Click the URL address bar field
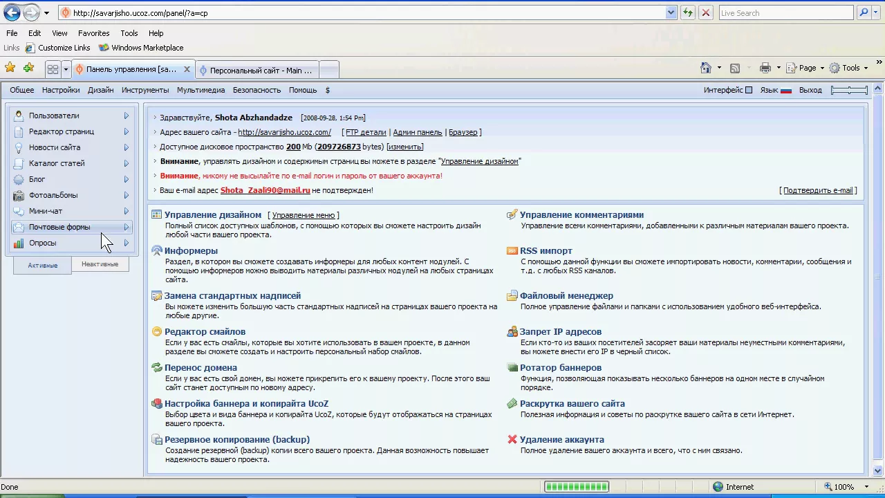This screenshot has height=498, width=885. click(369, 12)
